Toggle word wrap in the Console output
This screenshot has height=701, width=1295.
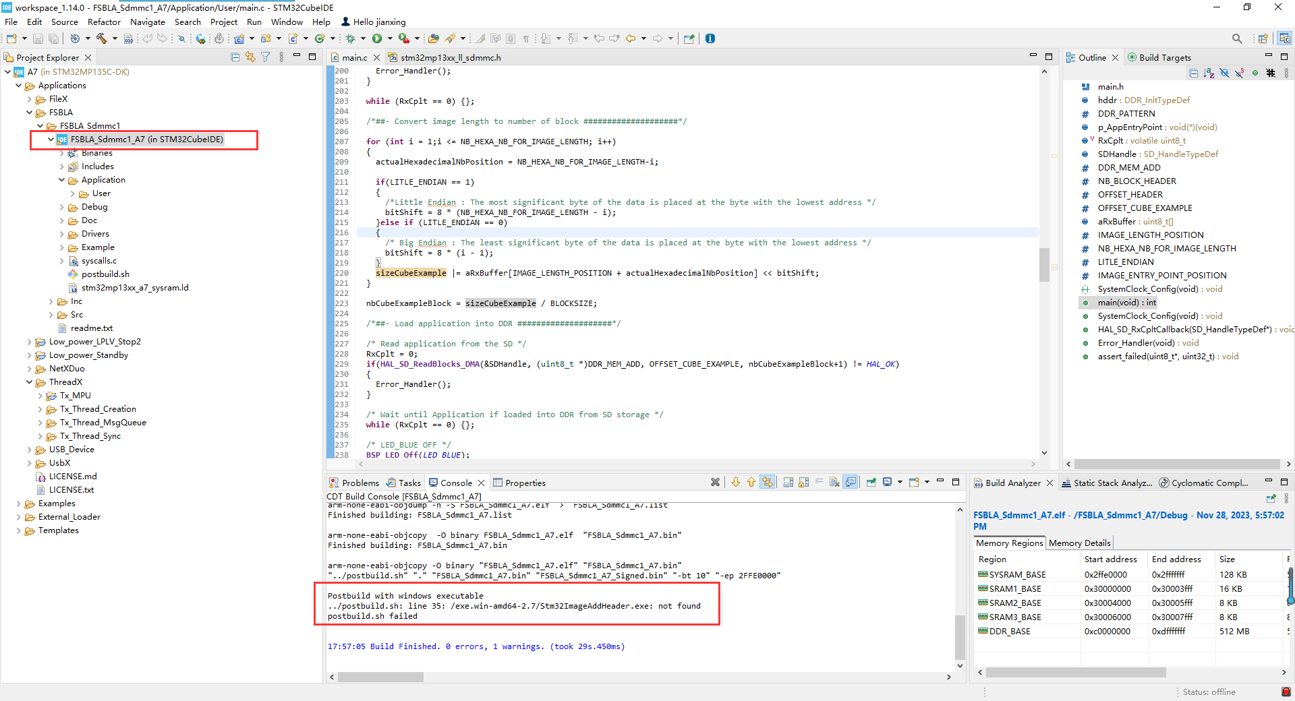tap(819, 483)
